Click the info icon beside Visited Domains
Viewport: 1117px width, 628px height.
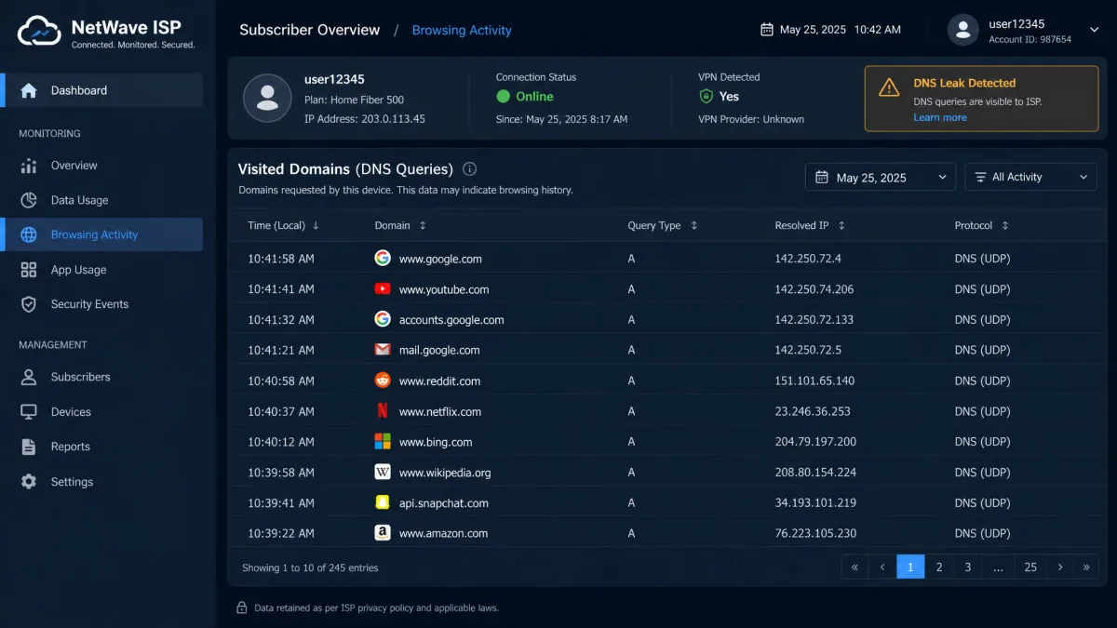coord(470,169)
